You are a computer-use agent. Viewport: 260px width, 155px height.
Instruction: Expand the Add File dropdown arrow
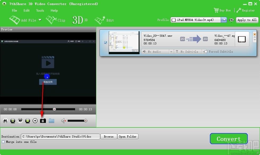point(40,20)
